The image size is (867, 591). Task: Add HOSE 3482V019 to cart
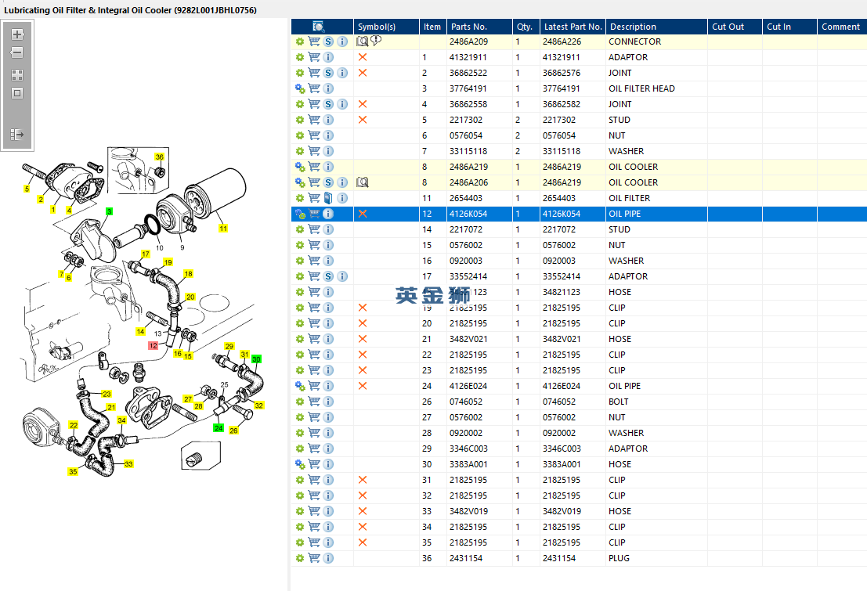tap(314, 511)
